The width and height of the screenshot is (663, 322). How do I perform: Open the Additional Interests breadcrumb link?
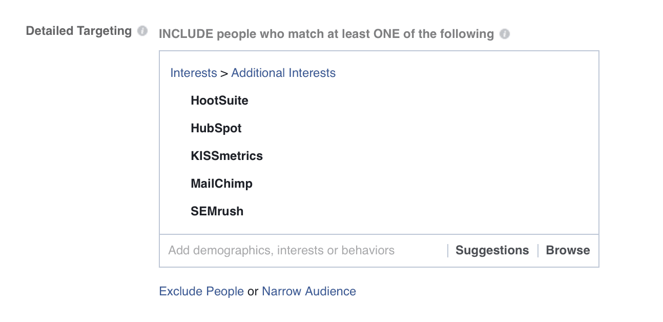[x=283, y=73]
